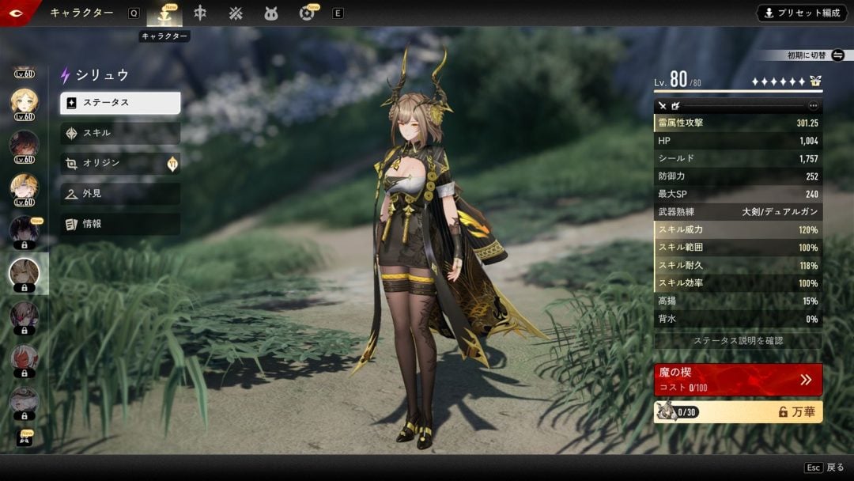This screenshot has width=854, height=481.
Task: Open the character tab icon in top bar
Action: [x=164, y=13]
